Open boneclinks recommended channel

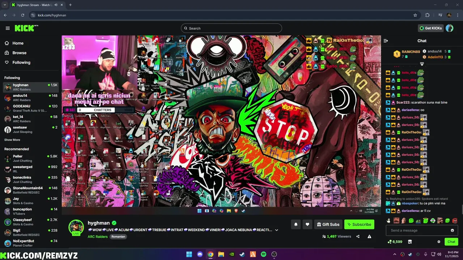31,179
